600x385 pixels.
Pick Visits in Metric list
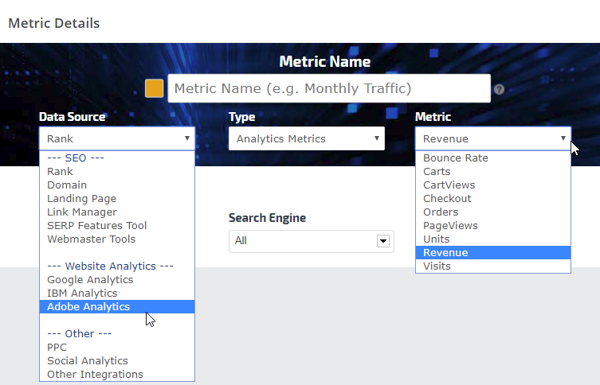(437, 266)
